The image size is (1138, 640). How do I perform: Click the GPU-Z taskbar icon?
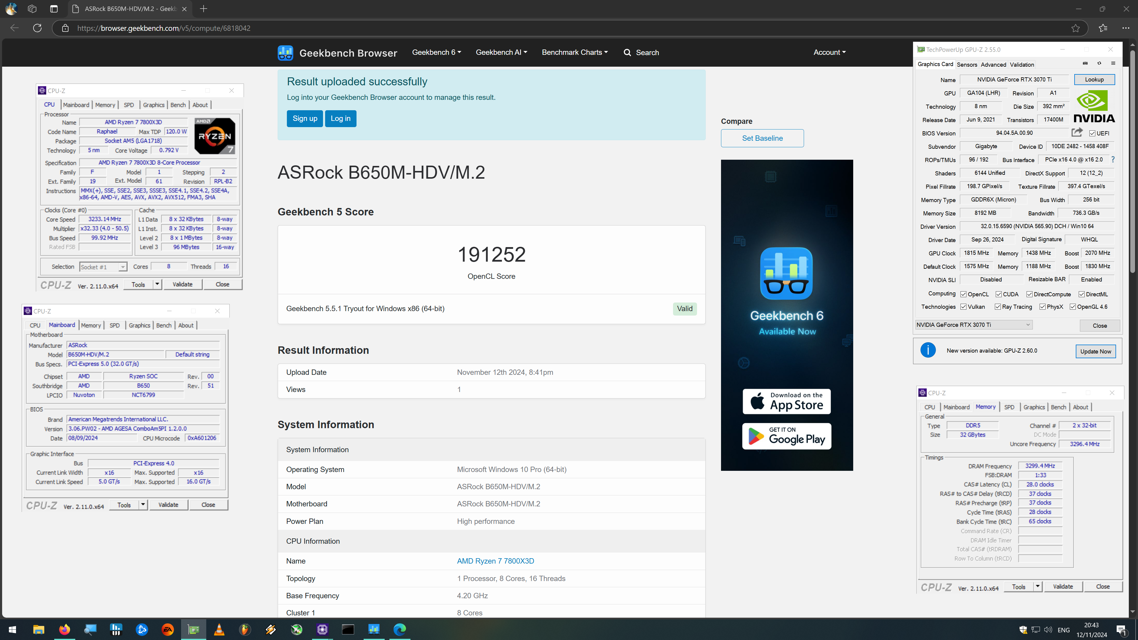coord(194,629)
